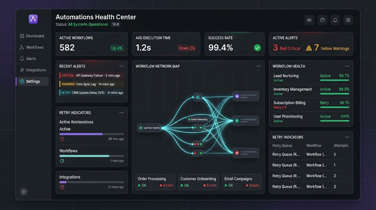Open the RETRY CRM Update Delay alert

pos(92,93)
